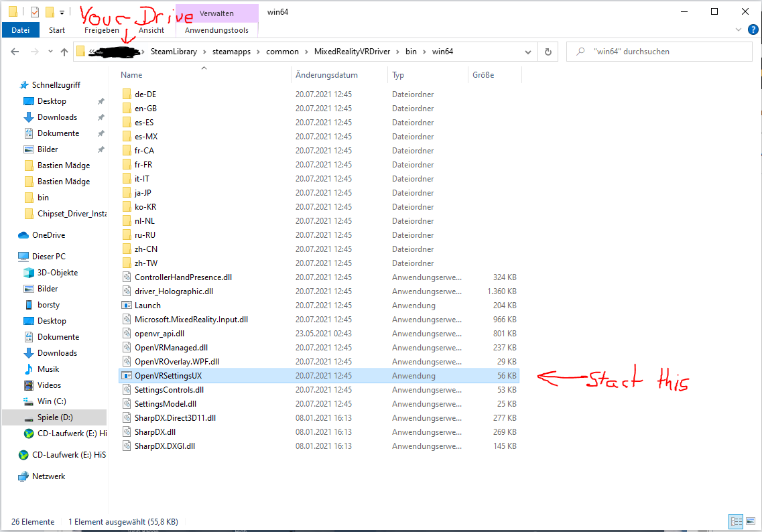Select the fr-FR folder icon
This screenshot has width=762, height=532.
[x=127, y=165]
